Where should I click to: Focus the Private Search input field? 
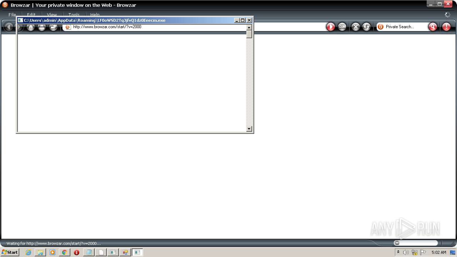(406, 27)
